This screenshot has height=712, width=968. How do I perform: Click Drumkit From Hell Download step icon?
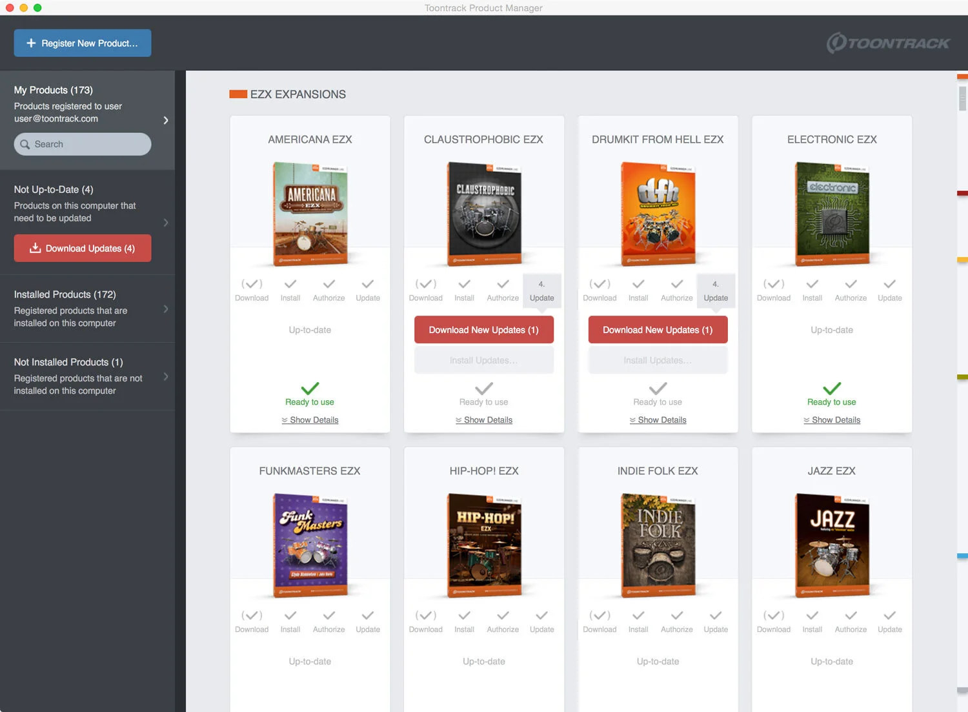pos(600,284)
